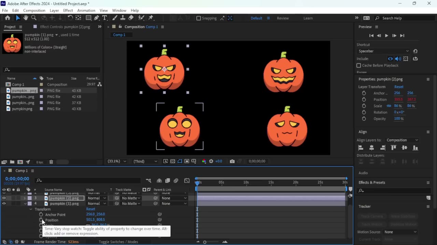437x245 pixels.
Task: Click the Play button in Preview panel
Action: coord(386,36)
